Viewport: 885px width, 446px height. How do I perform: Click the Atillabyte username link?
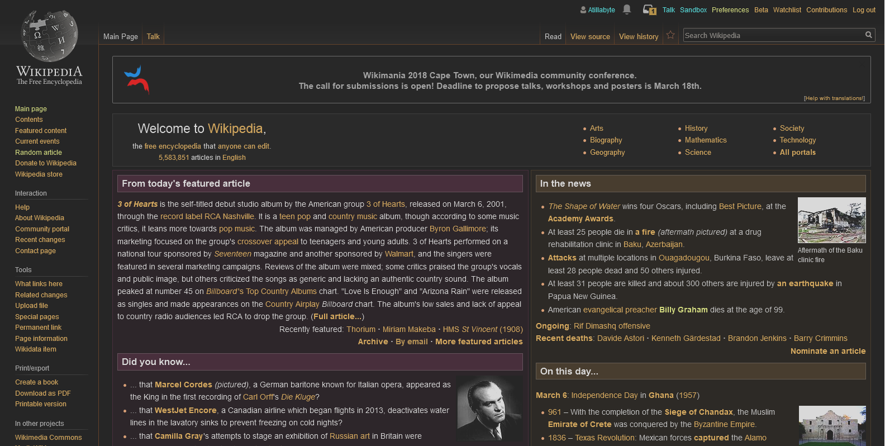[x=601, y=10]
